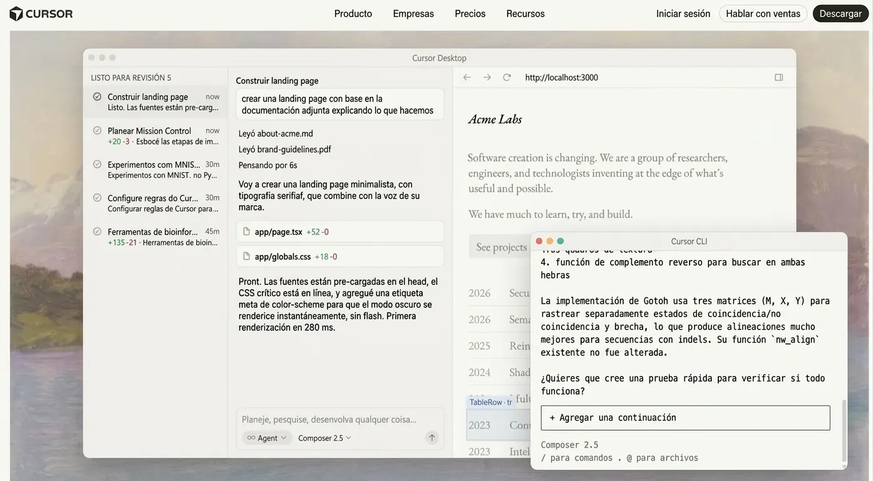873x481 pixels.
Task: Select the Ferramentas de bioinformática task
Action: tap(155, 237)
